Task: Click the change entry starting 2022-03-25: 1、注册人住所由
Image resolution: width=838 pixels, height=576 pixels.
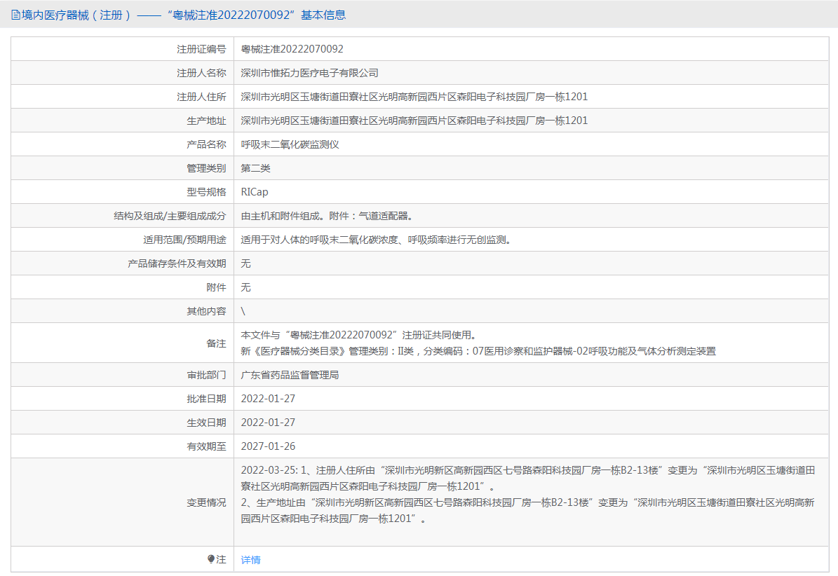Action: point(528,479)
